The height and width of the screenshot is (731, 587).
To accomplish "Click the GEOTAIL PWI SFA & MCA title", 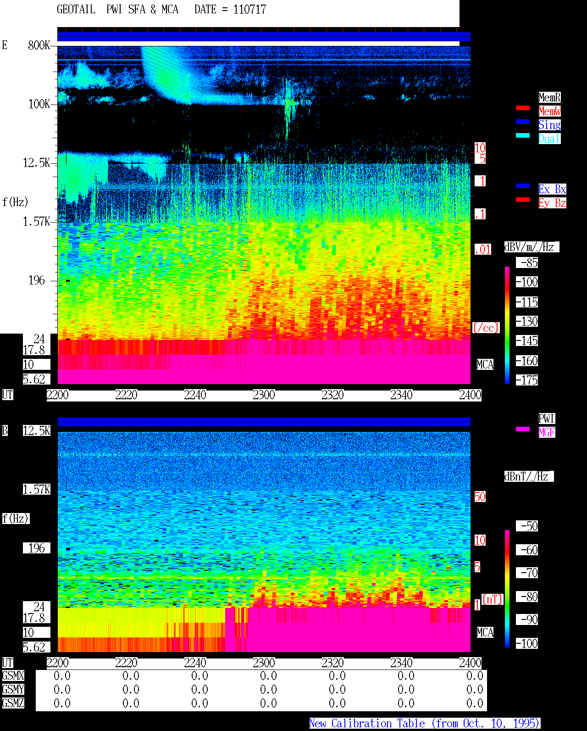I will click(x=117, y=9).
